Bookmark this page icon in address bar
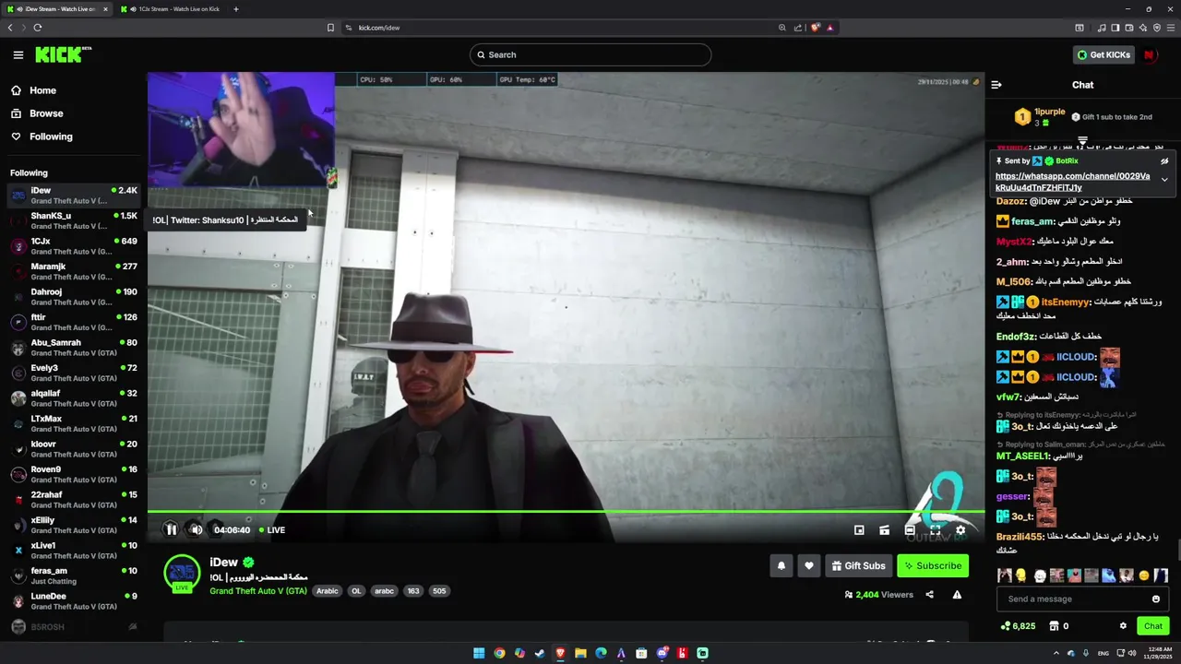Viewport: 1181px width, 664px height. pos(330,28)
